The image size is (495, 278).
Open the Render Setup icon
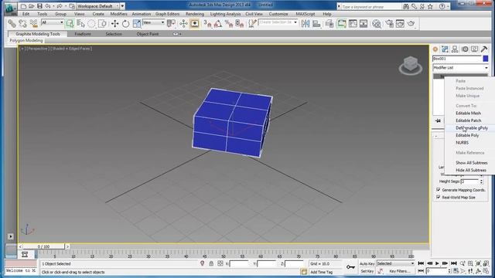(x=390, y=23)
